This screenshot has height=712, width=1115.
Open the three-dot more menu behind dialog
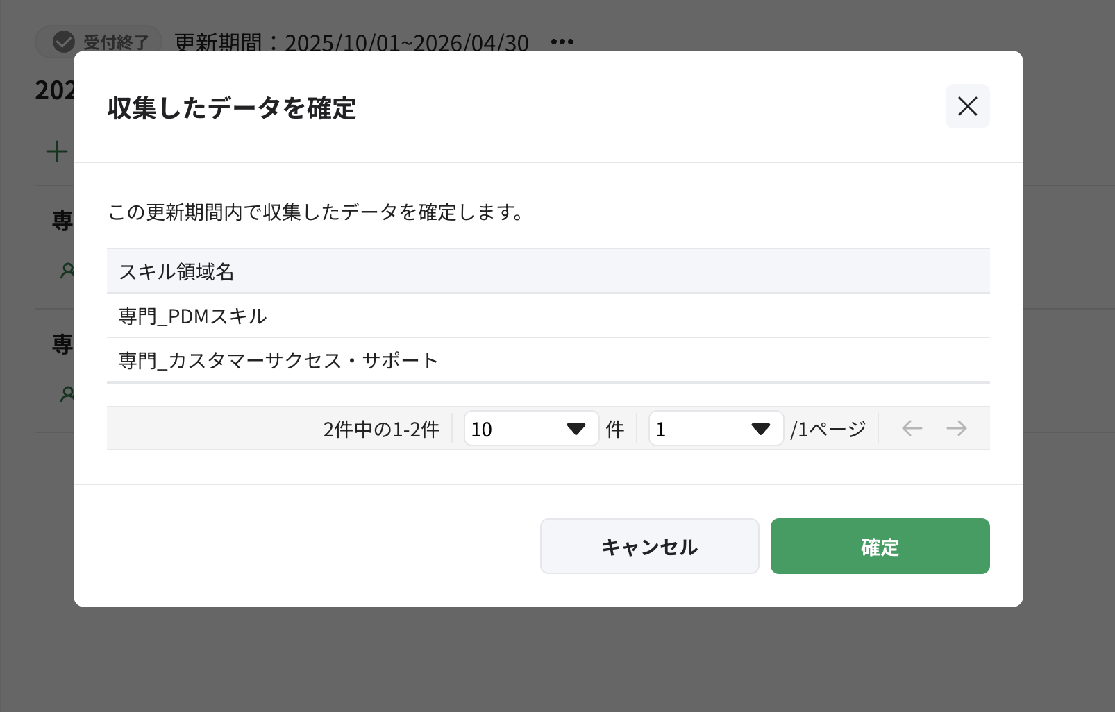[x=562, y=42]
